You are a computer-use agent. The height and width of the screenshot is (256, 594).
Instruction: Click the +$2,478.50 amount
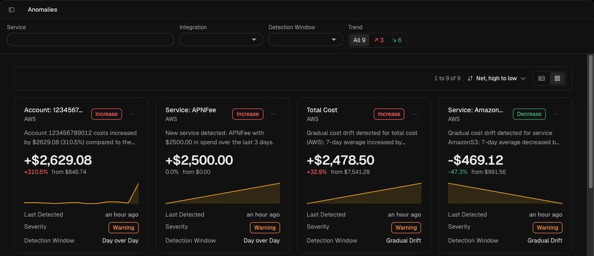click(340, 160)
